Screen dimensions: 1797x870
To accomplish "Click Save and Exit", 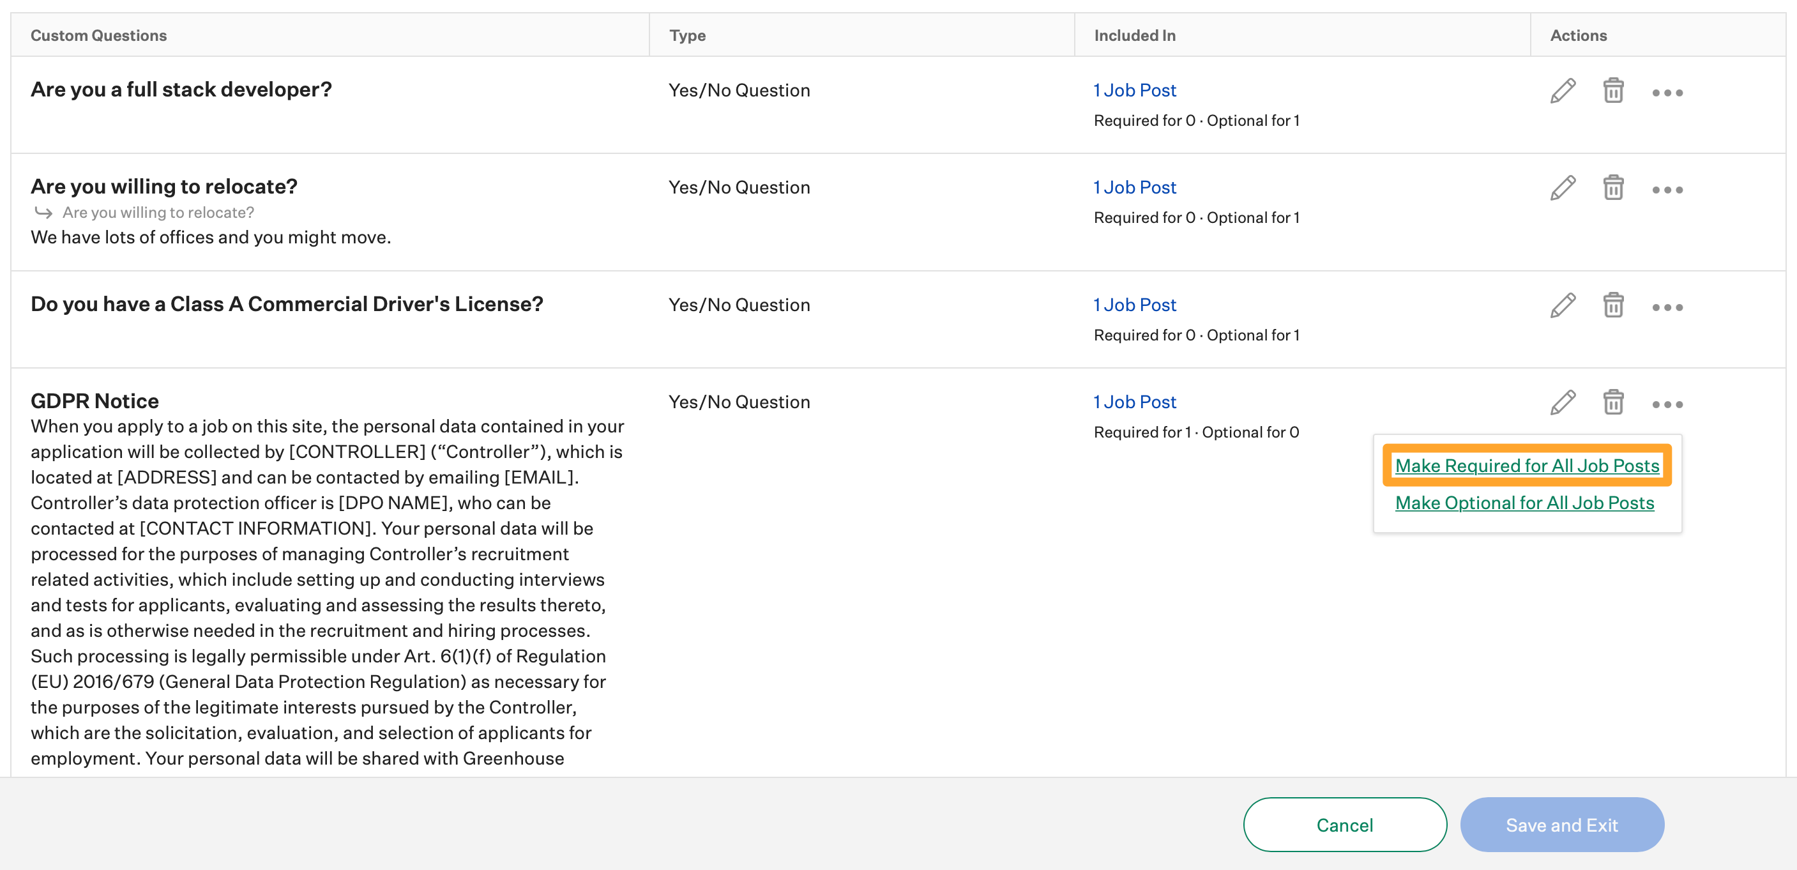I will (x=1561, y=825).
